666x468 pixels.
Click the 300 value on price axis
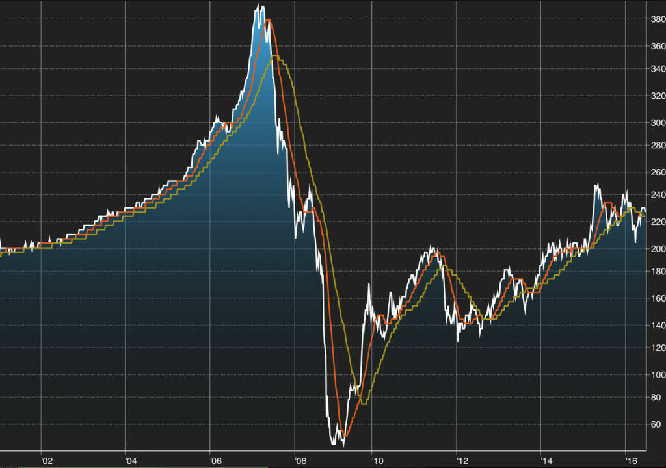[x=657, y=123]
